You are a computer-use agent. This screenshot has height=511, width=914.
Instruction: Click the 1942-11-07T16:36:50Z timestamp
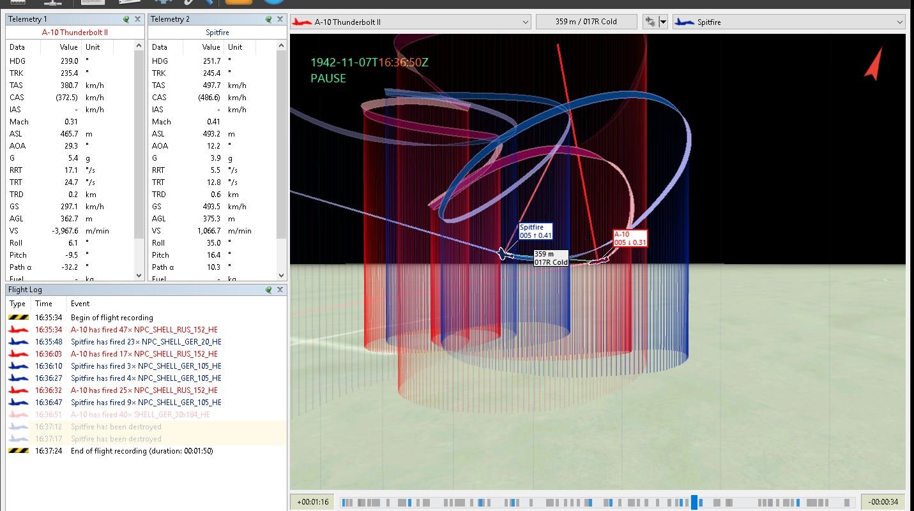pos(369,63)
